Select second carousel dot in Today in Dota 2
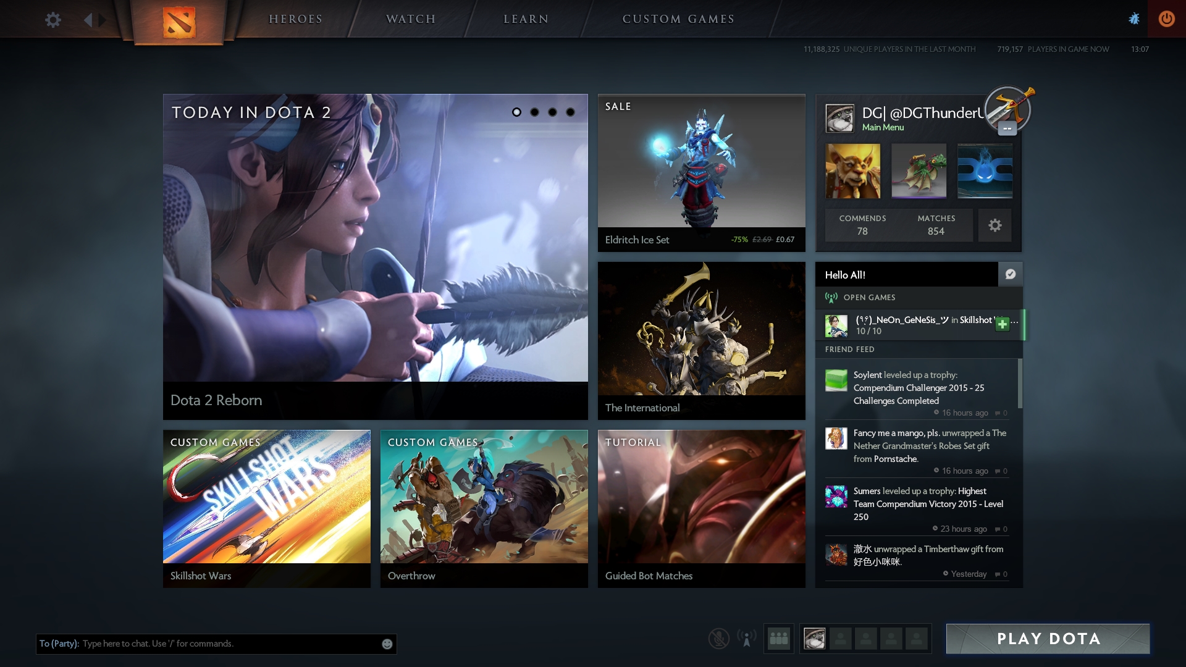1186x667 pixels. click(534, 112)
